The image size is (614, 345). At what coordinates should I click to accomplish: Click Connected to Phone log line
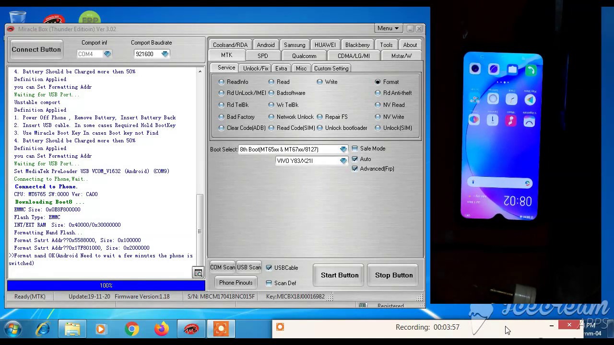coord(46,186)
